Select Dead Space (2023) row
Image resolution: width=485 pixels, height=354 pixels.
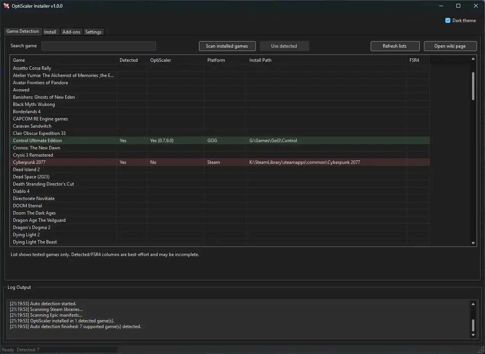220,177
